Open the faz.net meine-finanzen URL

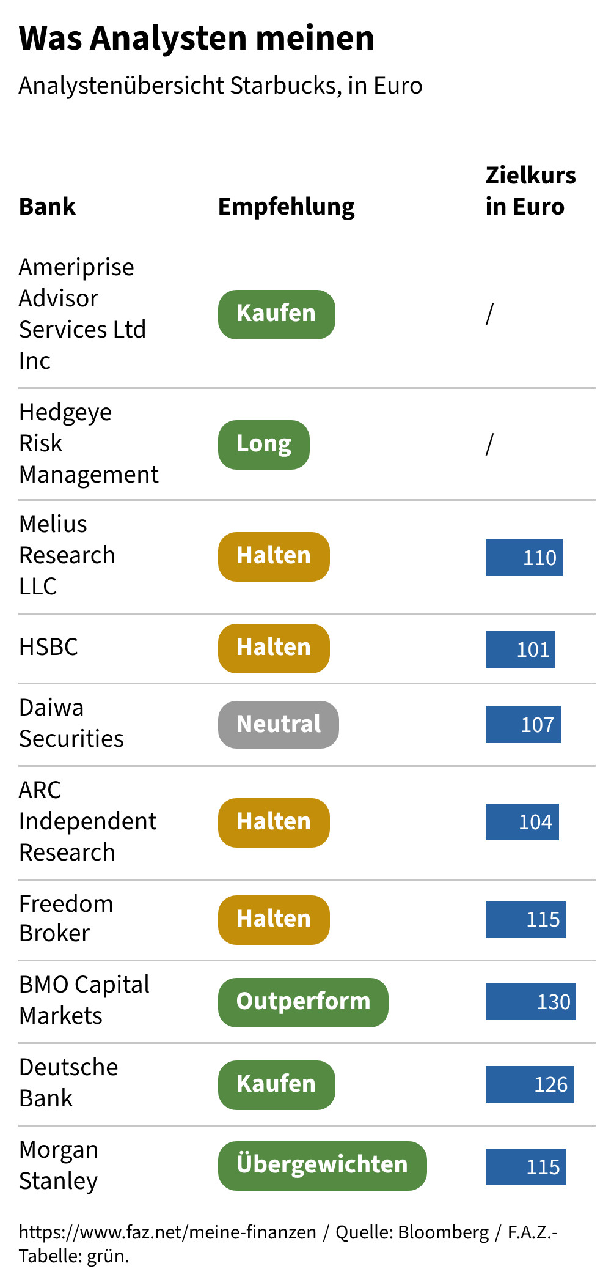pyautogui.click(x=167, y=1232)
